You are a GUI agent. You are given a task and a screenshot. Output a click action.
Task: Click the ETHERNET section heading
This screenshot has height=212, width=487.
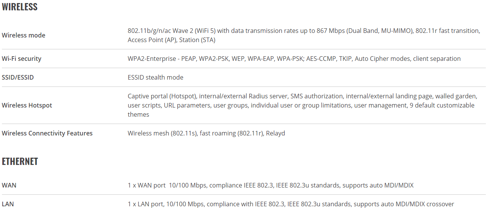point(20,161)
